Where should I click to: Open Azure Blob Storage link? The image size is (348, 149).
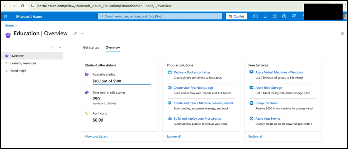pos(269,88)
